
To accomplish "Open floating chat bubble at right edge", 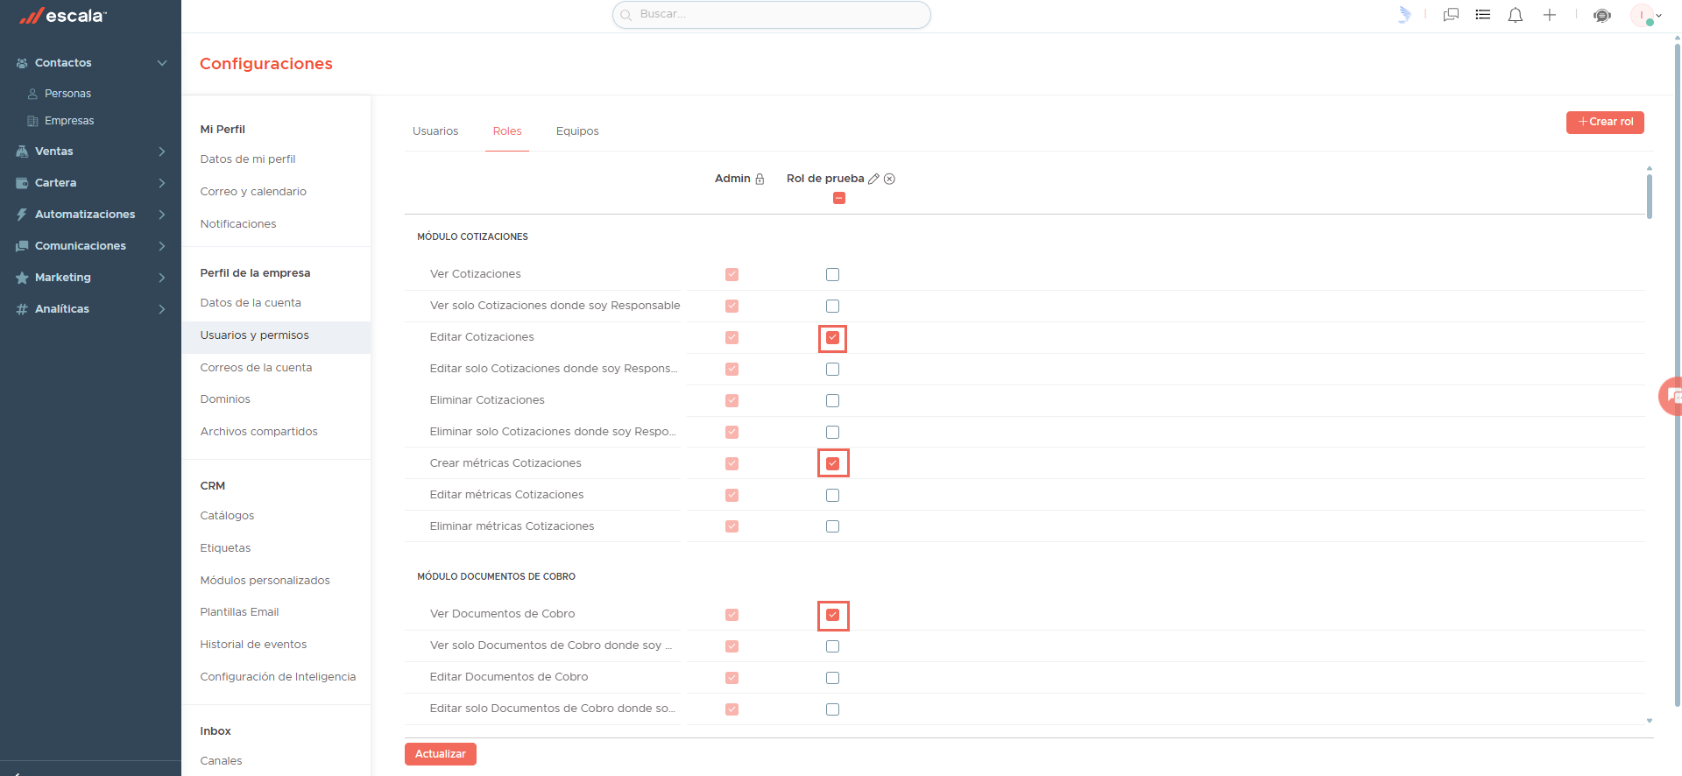I will point(1671,397).
